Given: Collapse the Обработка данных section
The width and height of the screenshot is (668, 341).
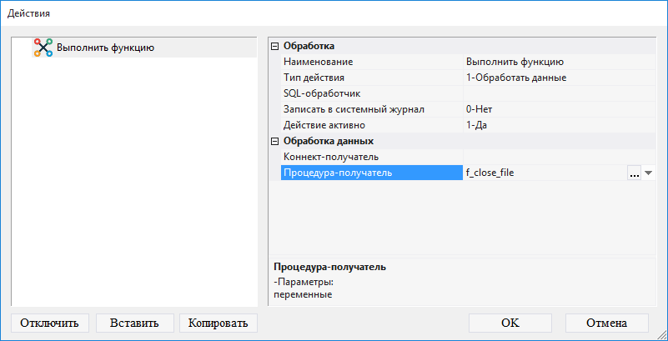Looking at the screenshot, I should pos(275,141).
